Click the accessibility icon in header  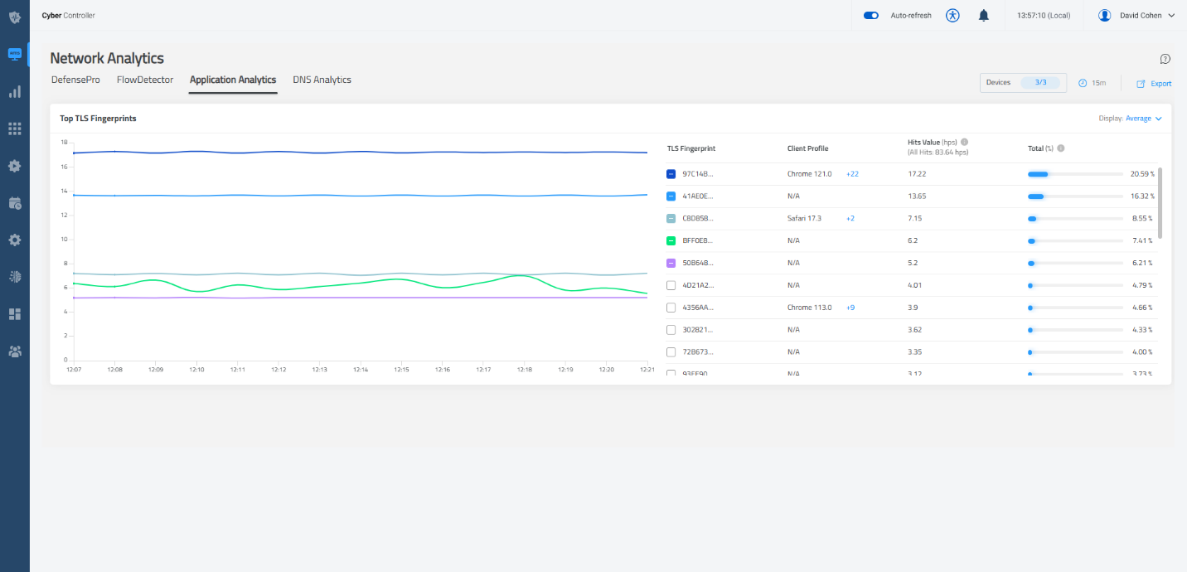pos(952,15)
